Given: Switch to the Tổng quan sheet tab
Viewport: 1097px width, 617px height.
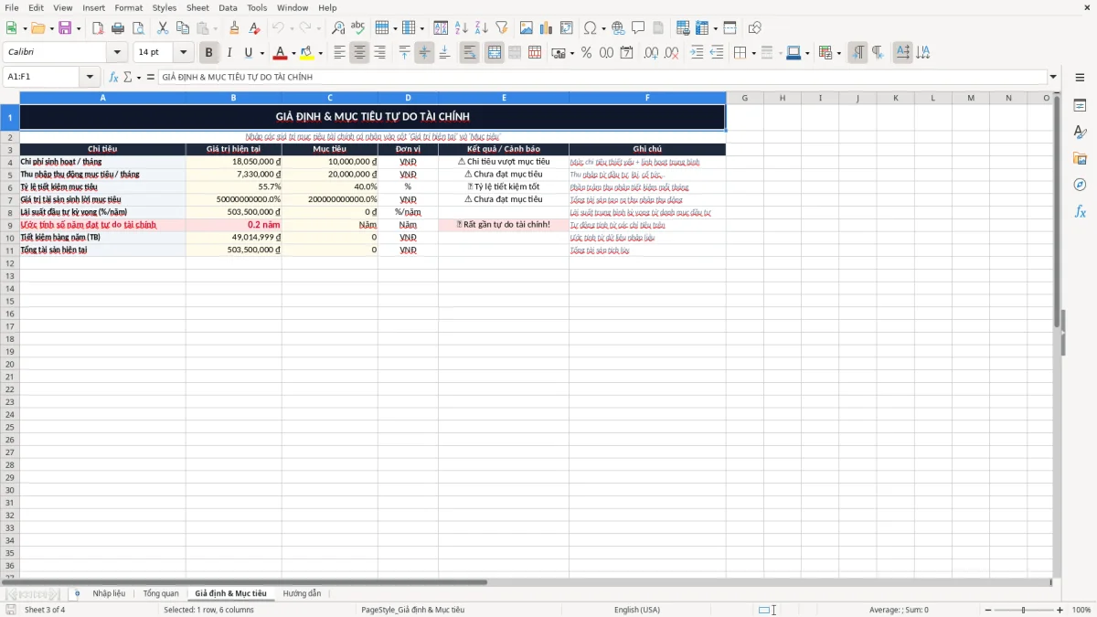Looking at the screenshot, I should pyautogui.click(x=161, y=594).
